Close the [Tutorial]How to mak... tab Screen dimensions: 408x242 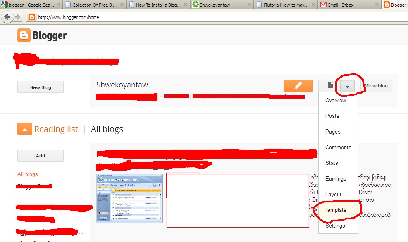click(313, 5)
